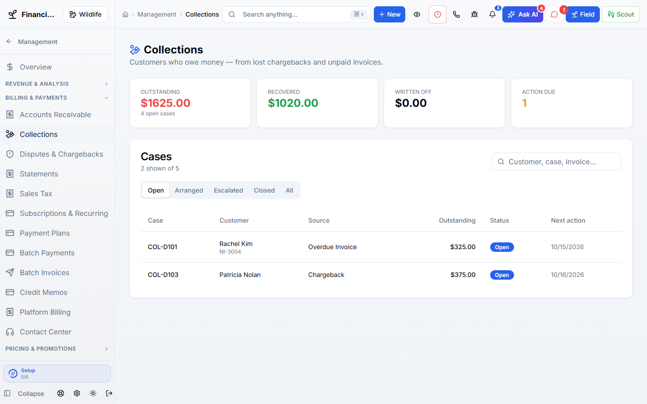Screen dimensions: 647x404
Task: Focus the Customer, case, invoice search field
Action: click(x=557, y=162)
